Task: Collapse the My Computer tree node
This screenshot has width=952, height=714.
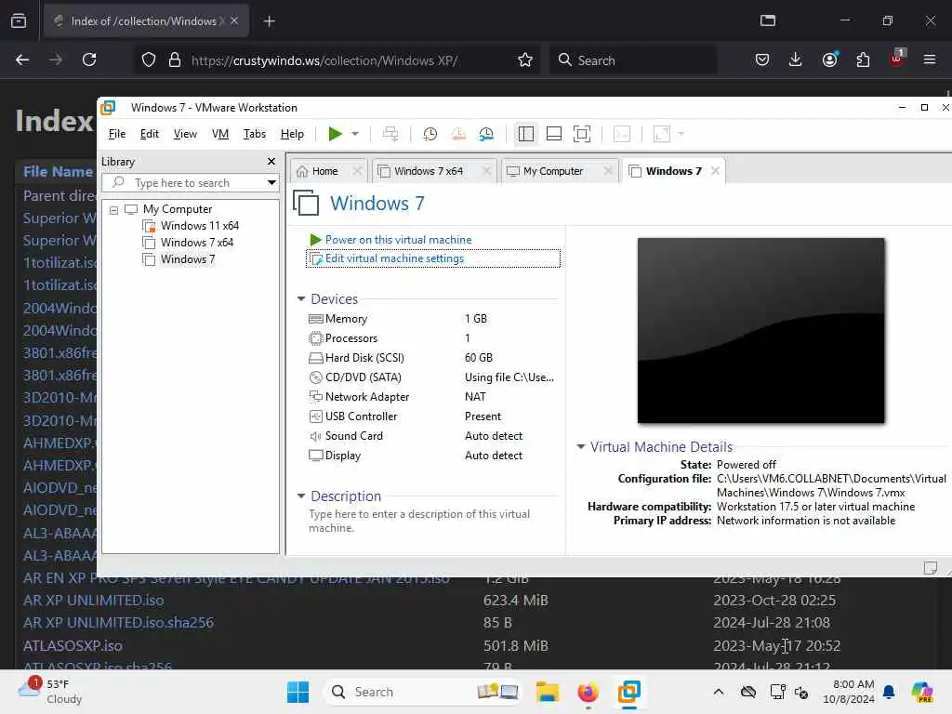Action: 113,210
